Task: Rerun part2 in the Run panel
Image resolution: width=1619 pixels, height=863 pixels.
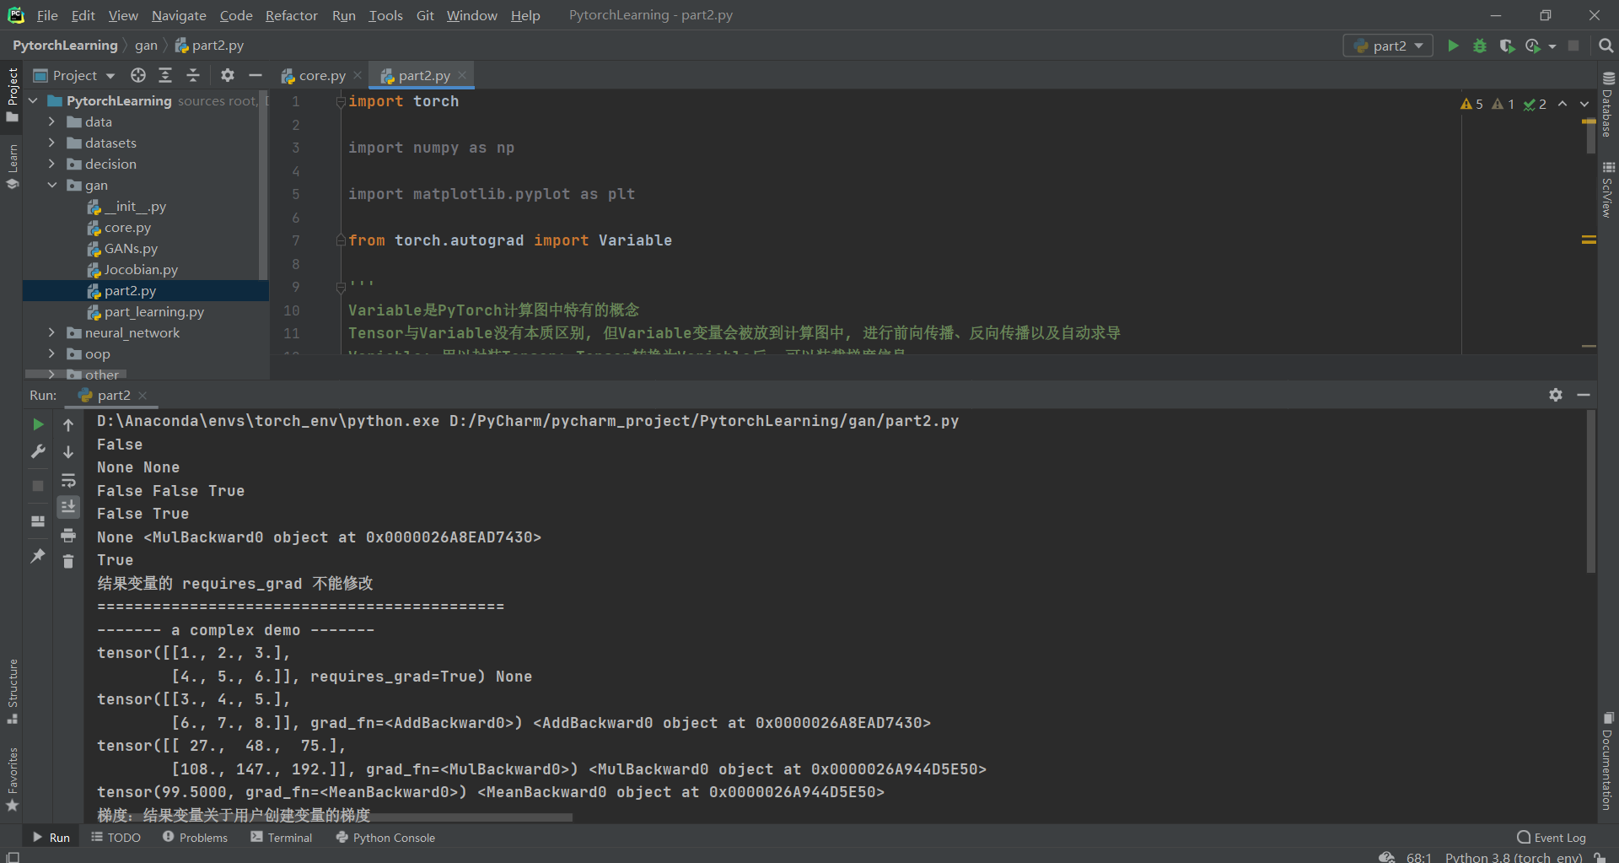Action: 38,424
